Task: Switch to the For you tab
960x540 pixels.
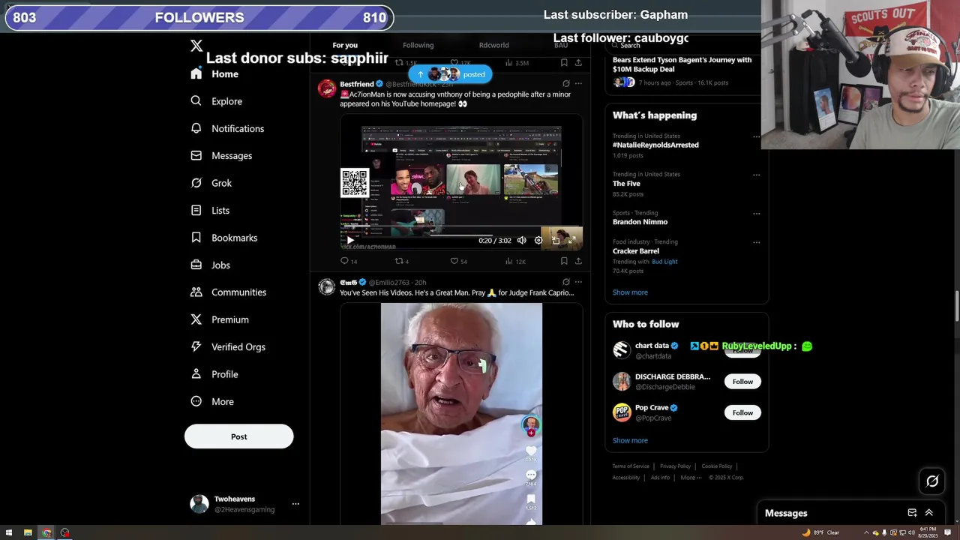Action: click(x=345, y=45)
